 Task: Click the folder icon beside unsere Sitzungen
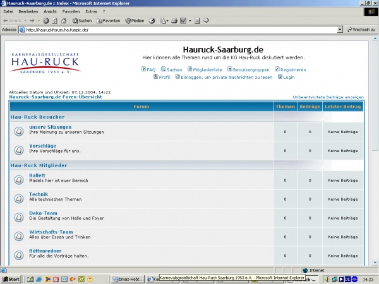point(18,131)
